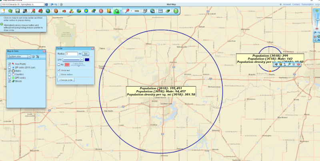Open the Custom view dropdown
Viewport: 320px width, 161px height.
pyautogui.click(x=19, y=56)
